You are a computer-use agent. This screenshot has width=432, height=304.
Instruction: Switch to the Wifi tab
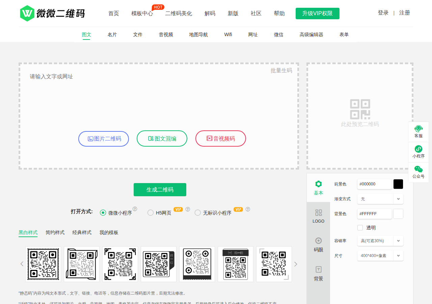228,34
